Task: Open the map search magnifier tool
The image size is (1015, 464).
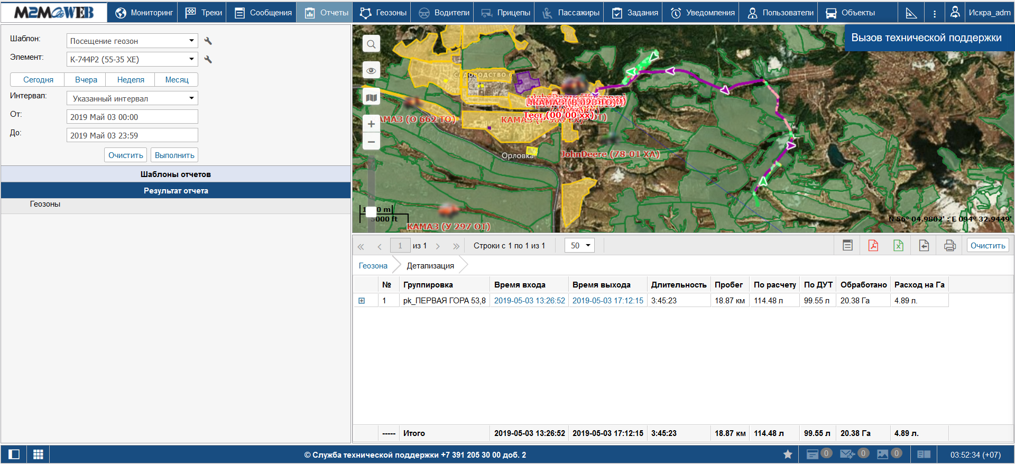Action: pos(371,44)
